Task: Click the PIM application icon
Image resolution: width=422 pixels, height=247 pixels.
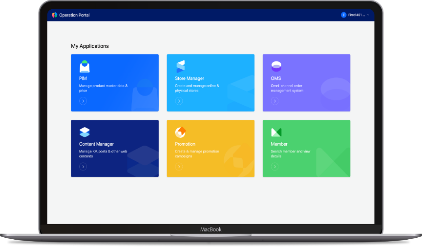Action: 84,66
